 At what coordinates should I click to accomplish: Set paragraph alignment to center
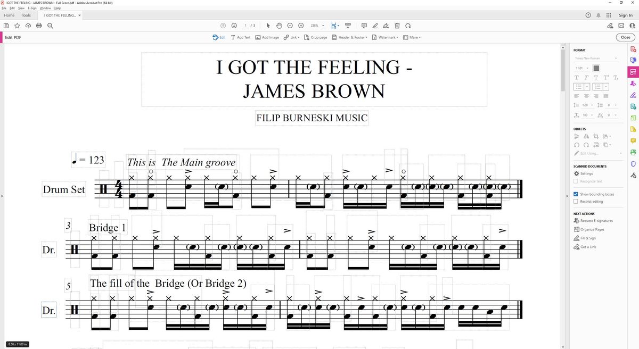click(586, 96)
